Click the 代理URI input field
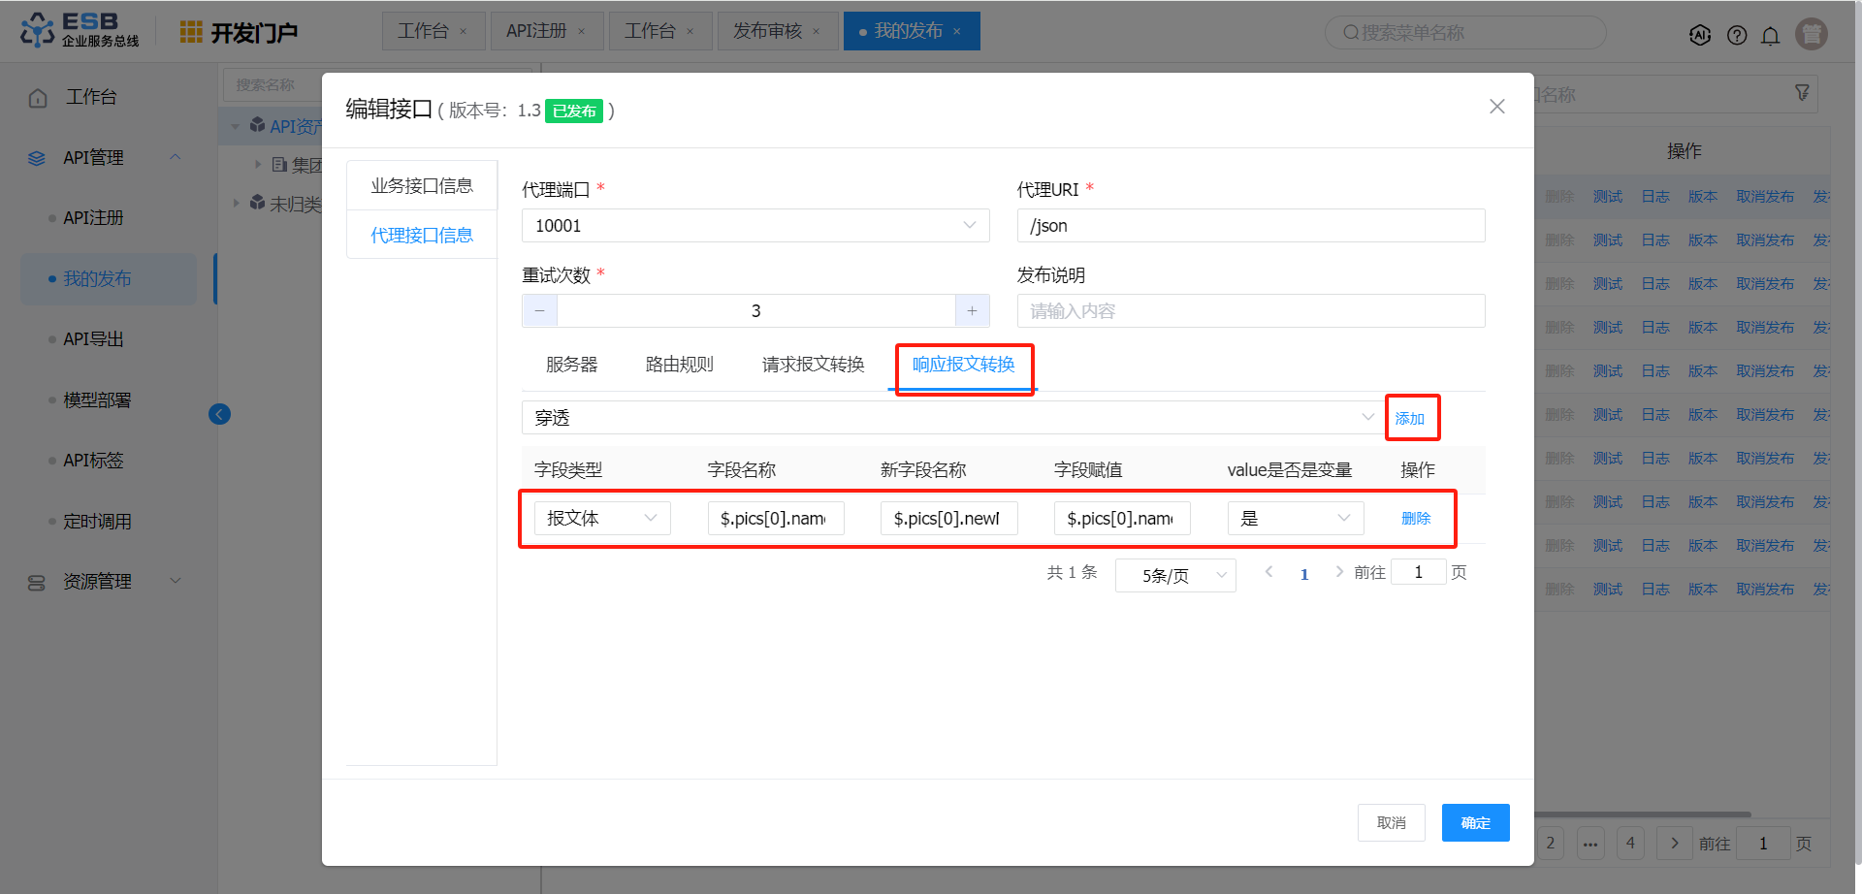This screenshot has width=1862, height=894. (1250, 226)
